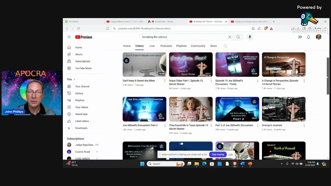This screenshot has width=331, height=186.
Task: Open YouTube notifications bell
Action: pyautogui.click(x=309, y=37)
